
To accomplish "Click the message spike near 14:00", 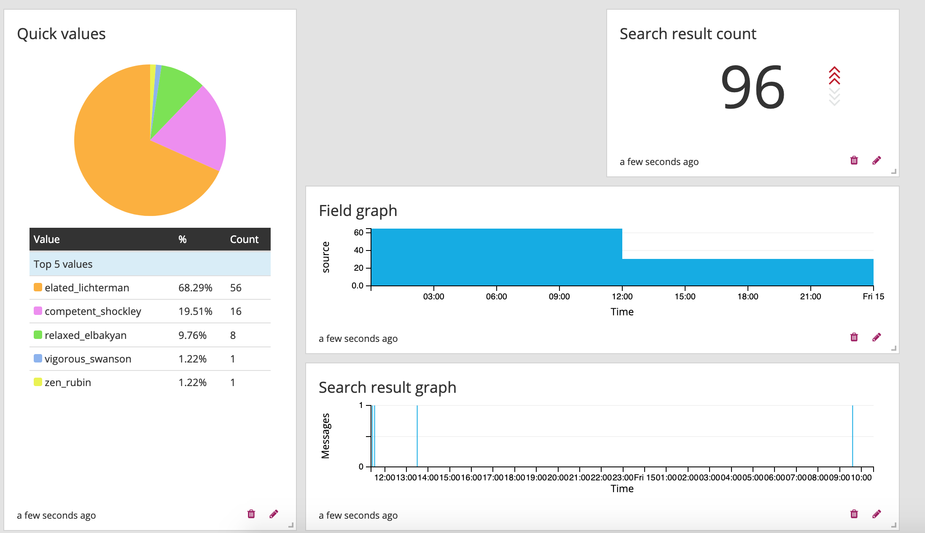I will (x=417, y=436).
